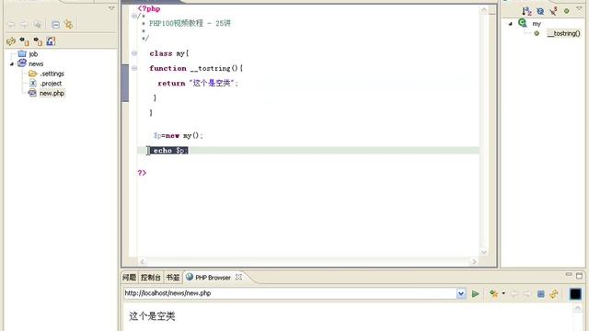Open the .settings folder
This screenshot has width=589, height=331.
coord(52,74)
